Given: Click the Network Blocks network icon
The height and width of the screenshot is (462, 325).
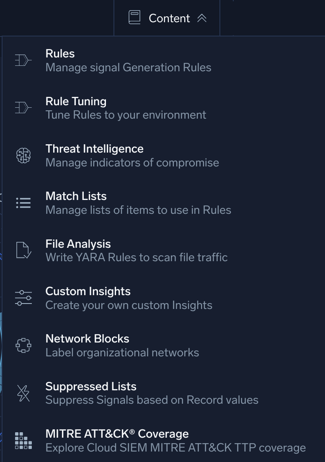Looking at the screenshot, I should (x=23, y=345).
